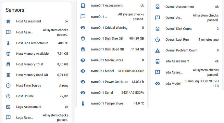The width and height of the screenshot is (224, 123).
Task: Click the nvme0n1 Media Errors eye icon
Action: [x=83, y=60]
